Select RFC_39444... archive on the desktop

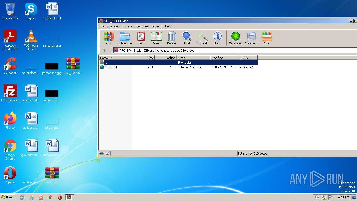coord(73,66)
